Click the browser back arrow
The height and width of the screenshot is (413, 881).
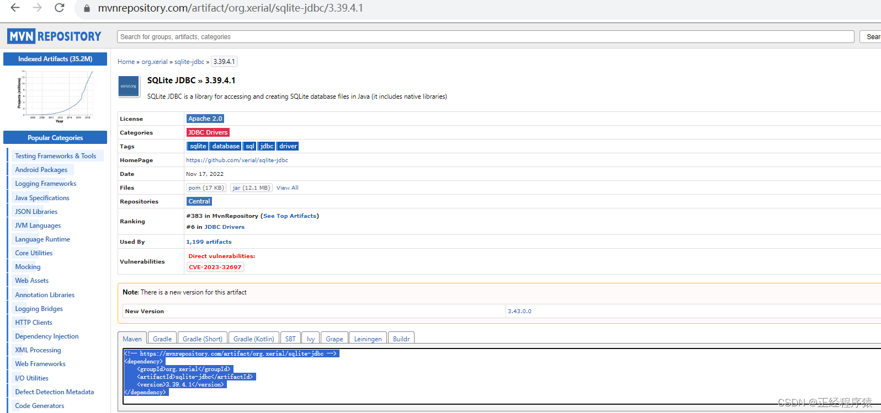click(15, 8)
